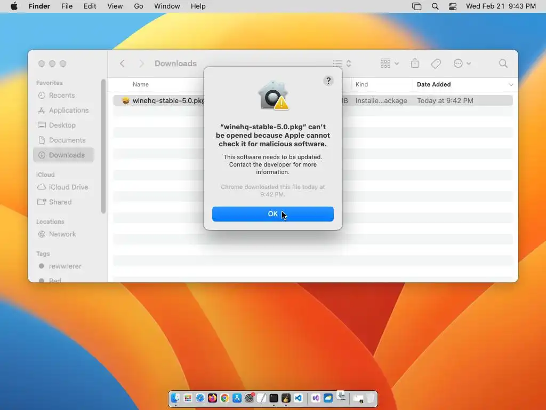Open Desktop in the sidebar

pos(64,125)
